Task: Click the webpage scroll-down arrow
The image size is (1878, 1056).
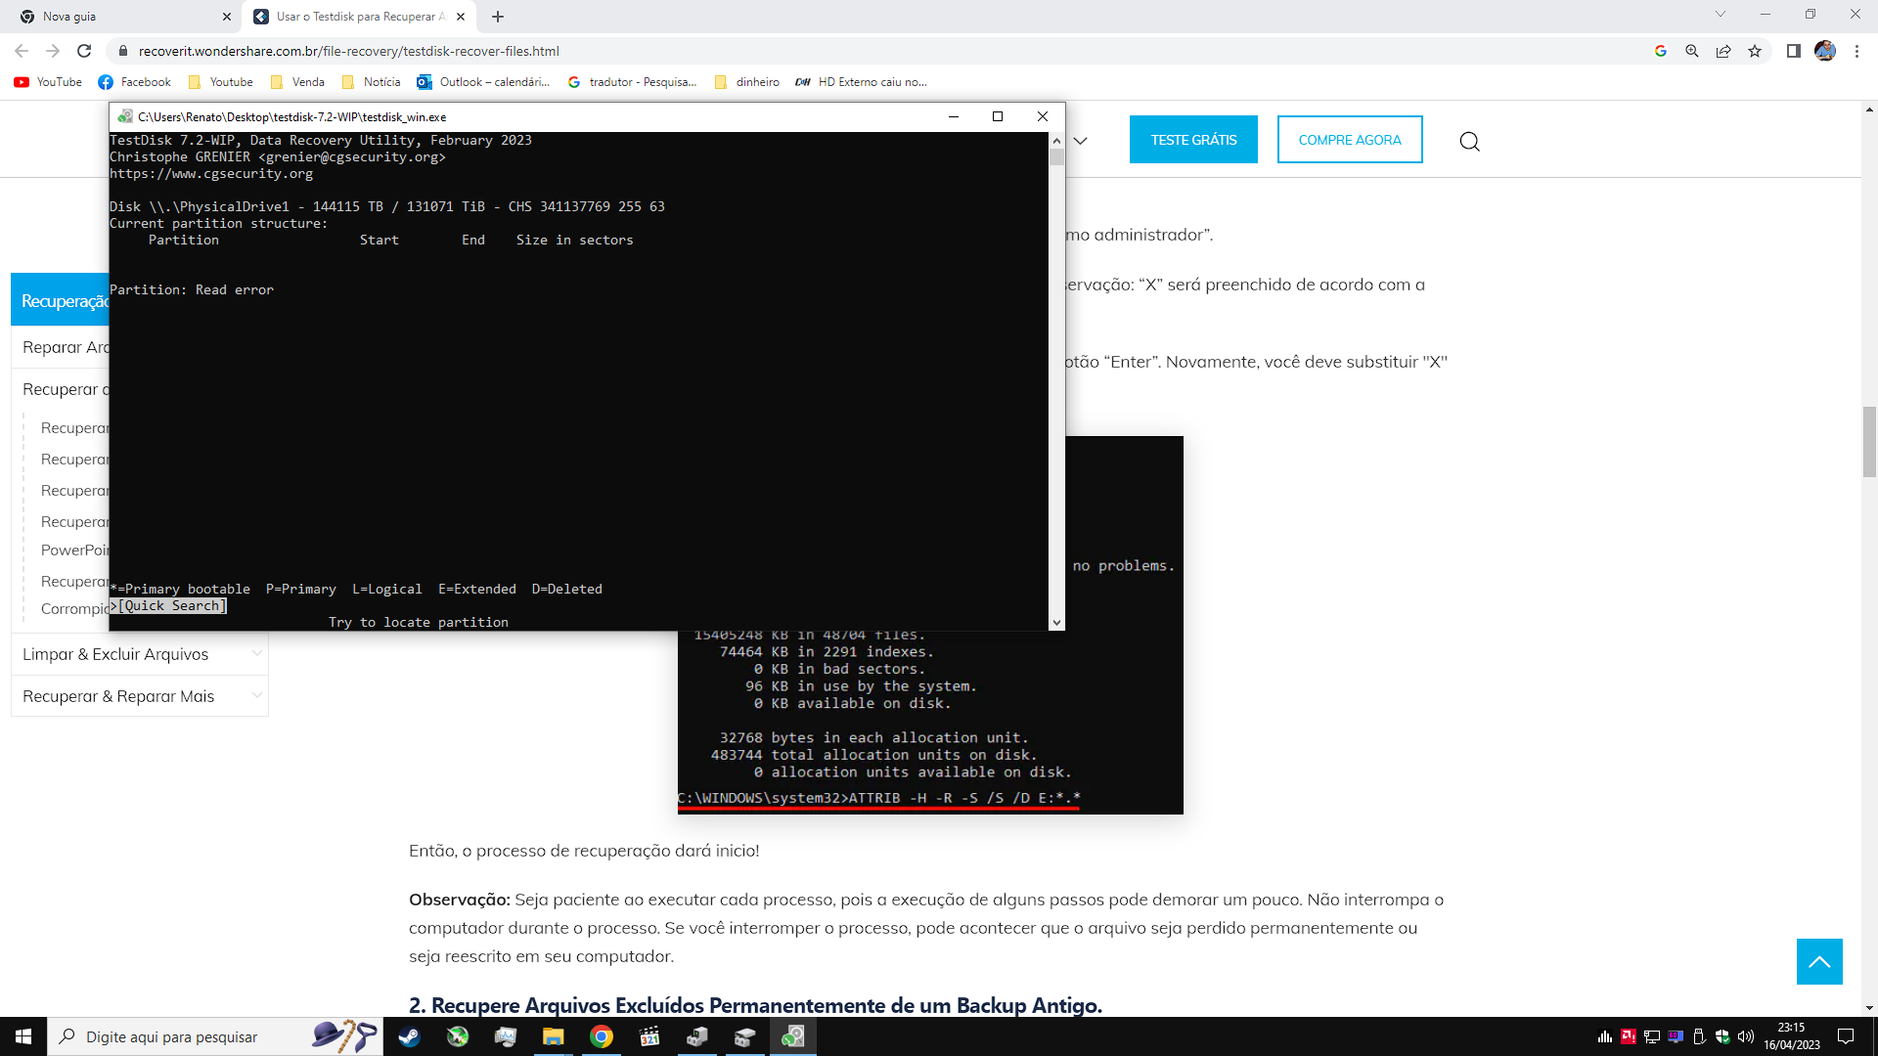Action: 1869,1008
